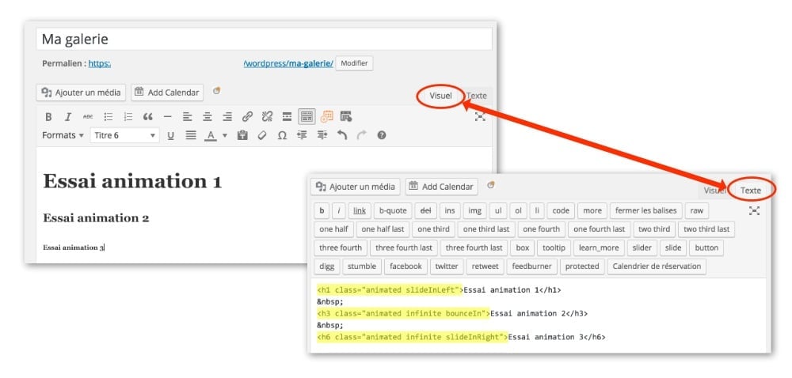
Task: Click Ajouter un média in the text editor
Action: 355,187
